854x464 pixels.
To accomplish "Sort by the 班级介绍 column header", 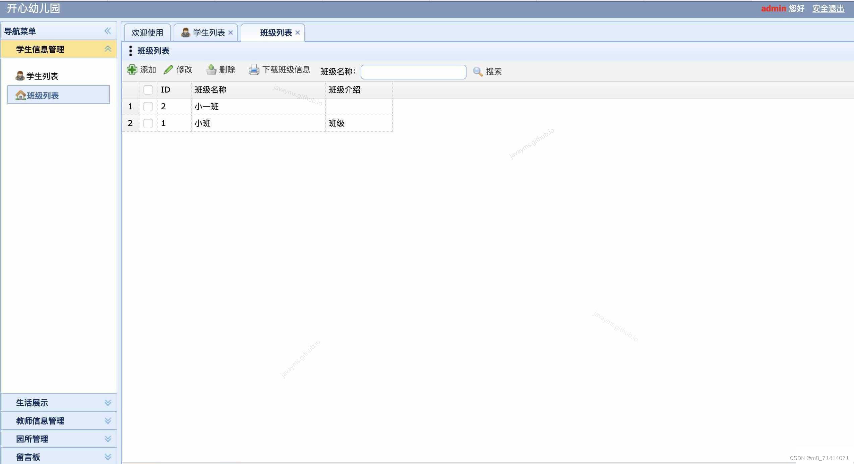I will click(345, 90).
